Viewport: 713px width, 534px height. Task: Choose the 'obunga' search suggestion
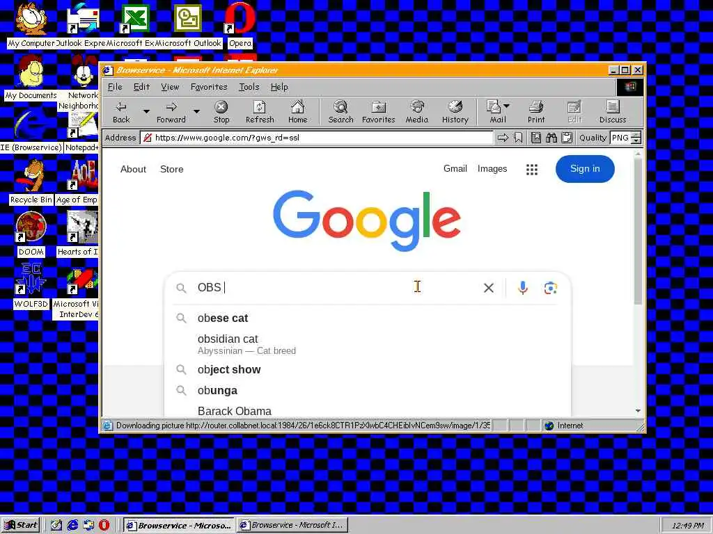click(x=368, y=391)
